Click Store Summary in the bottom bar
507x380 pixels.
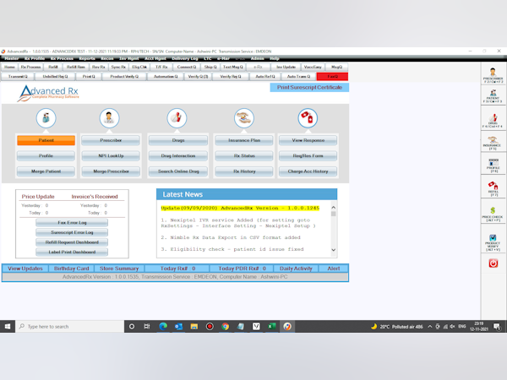click(119, 269)
